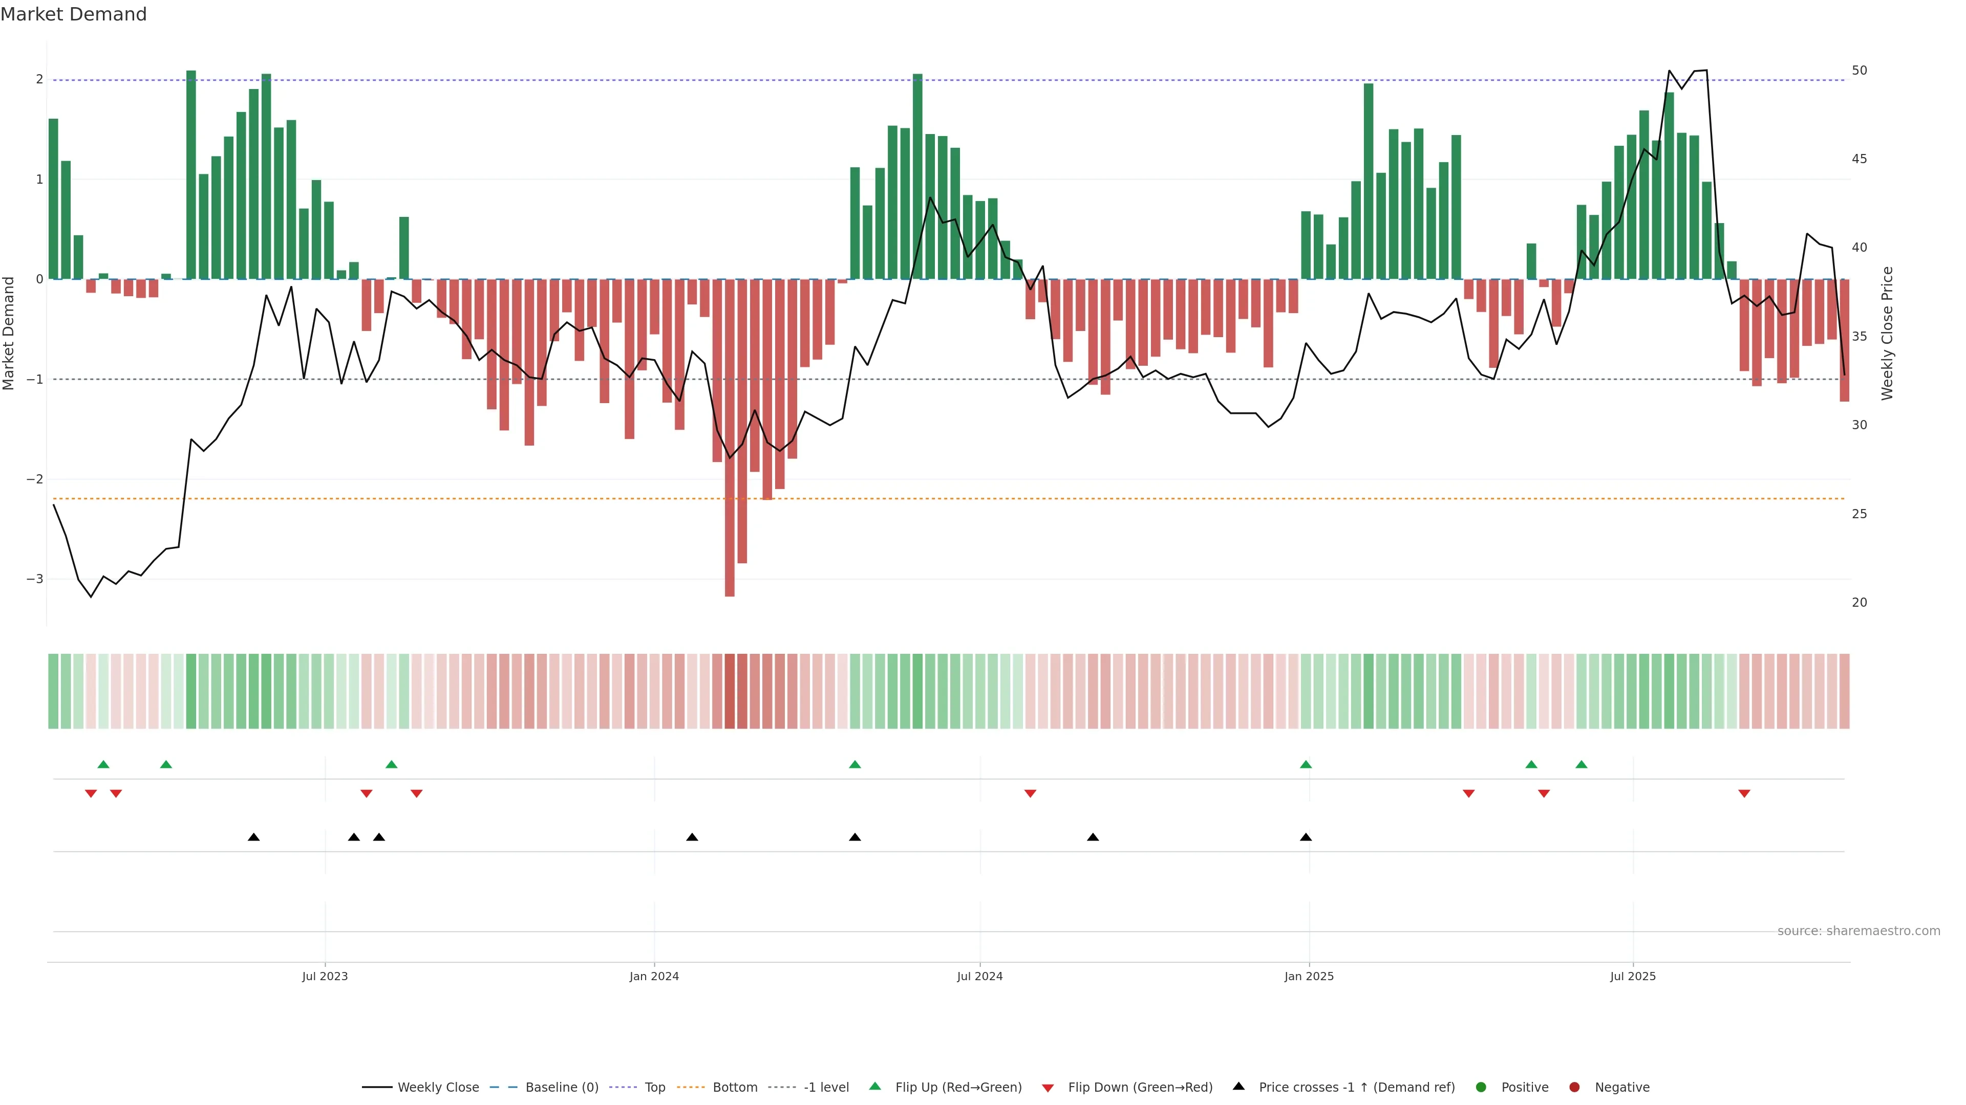Toggle the -1 level legend entry
The width and height of the screenshot is (1966, 1105).
click(826, 1087)
